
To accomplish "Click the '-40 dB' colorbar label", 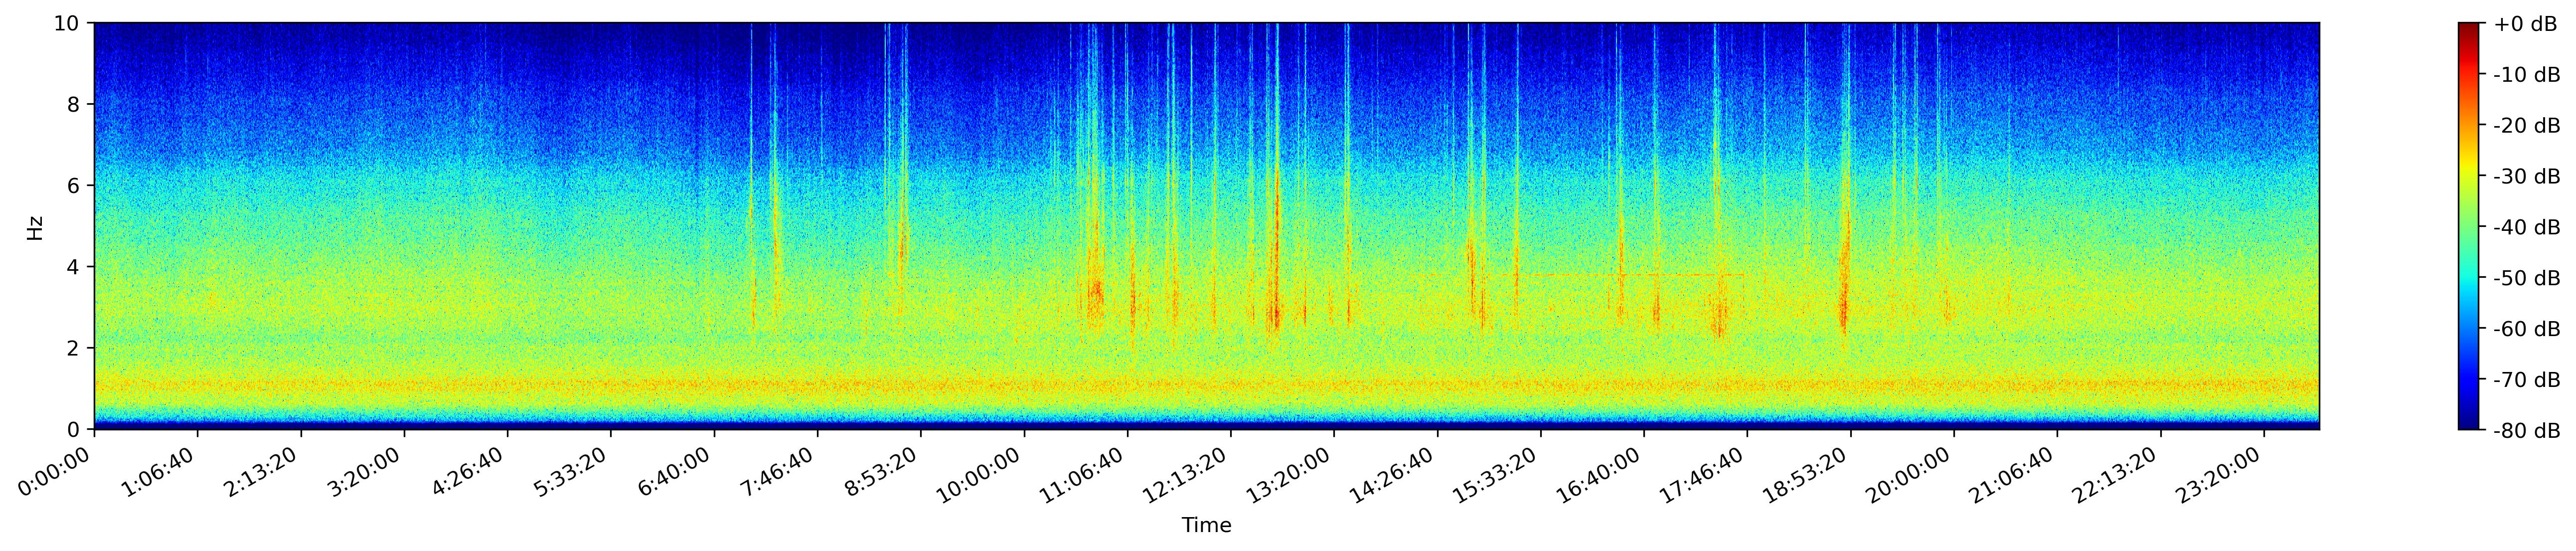I will click(x=2527, y=227).
